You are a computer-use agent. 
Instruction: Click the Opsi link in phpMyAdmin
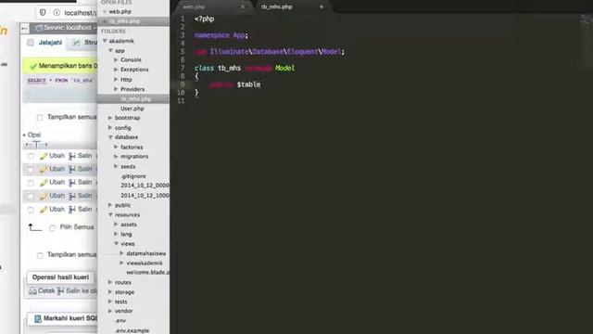coord(33,135)
